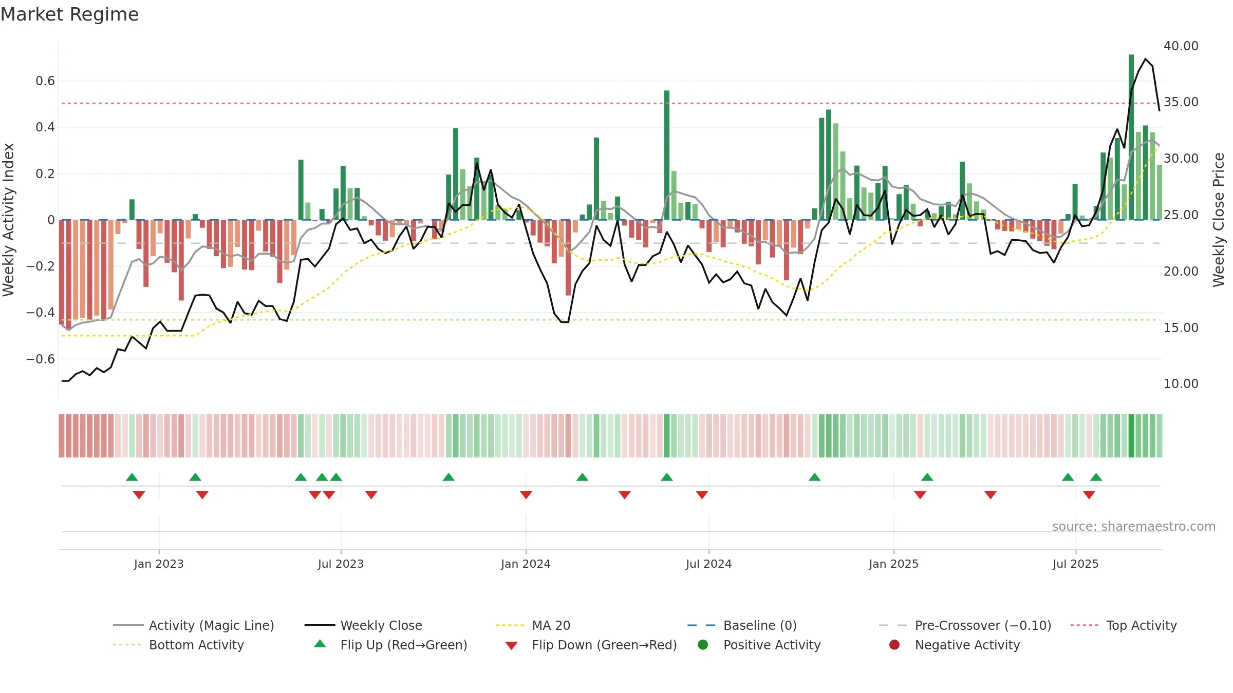Screen dimensions: 1233x693
Task: Click −0.6 activity axis tick
Action: pos(41,359)
